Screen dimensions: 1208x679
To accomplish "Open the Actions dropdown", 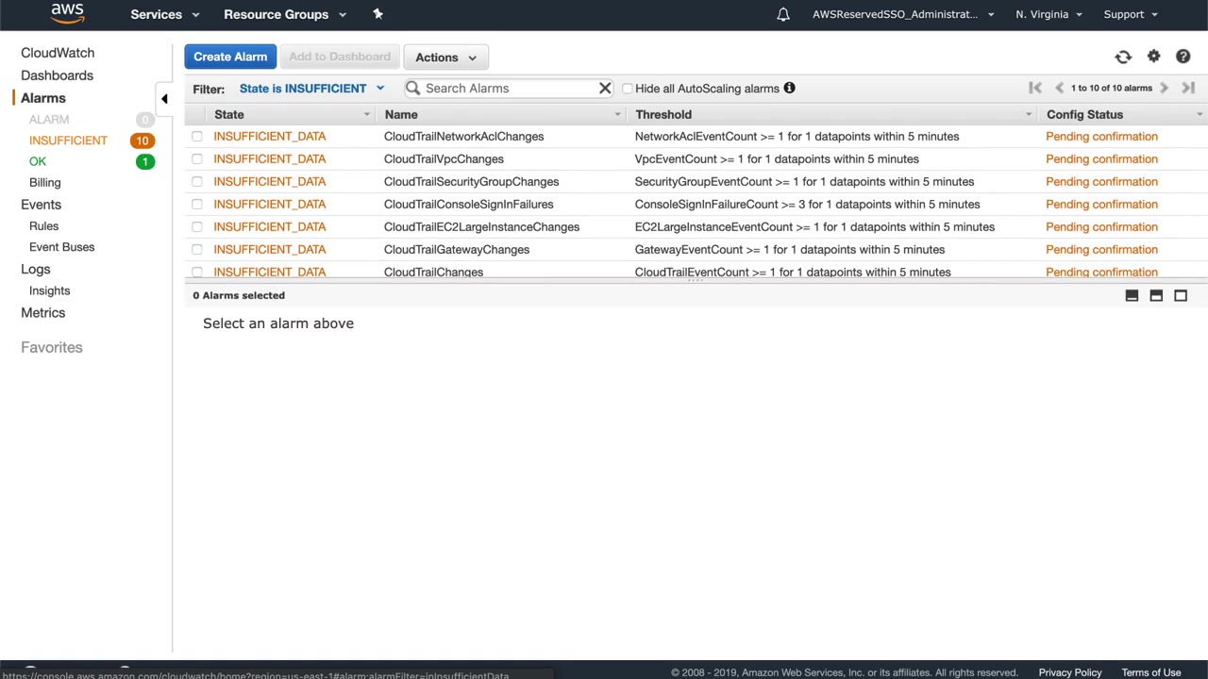I will (445, 58).
